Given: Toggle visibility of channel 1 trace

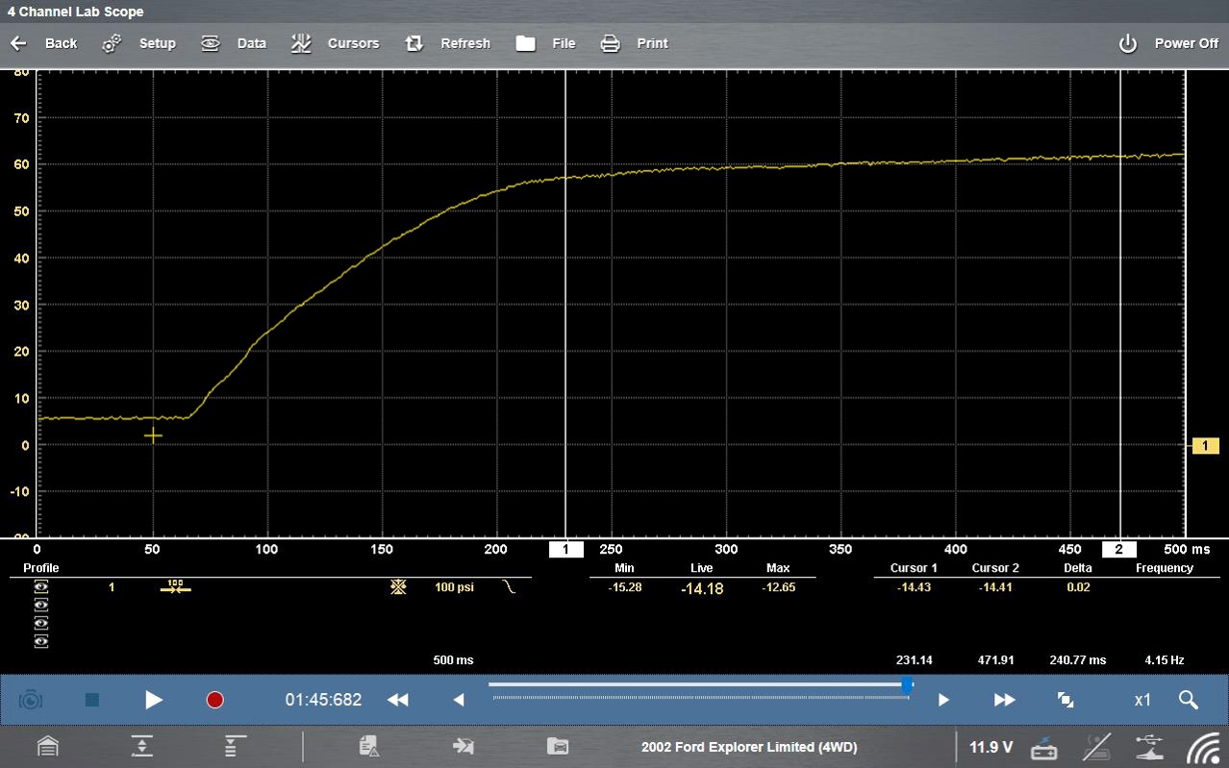Looking at the screenshot, I should pos(41,587).
